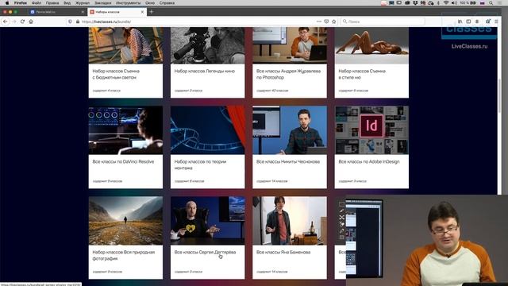Open the Окно menu

click(x=150, y=3)
